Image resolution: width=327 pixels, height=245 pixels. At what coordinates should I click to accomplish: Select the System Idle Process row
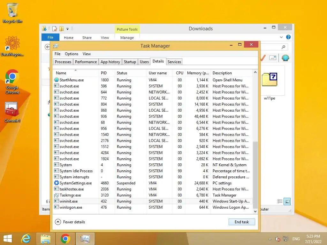[153, 171]
